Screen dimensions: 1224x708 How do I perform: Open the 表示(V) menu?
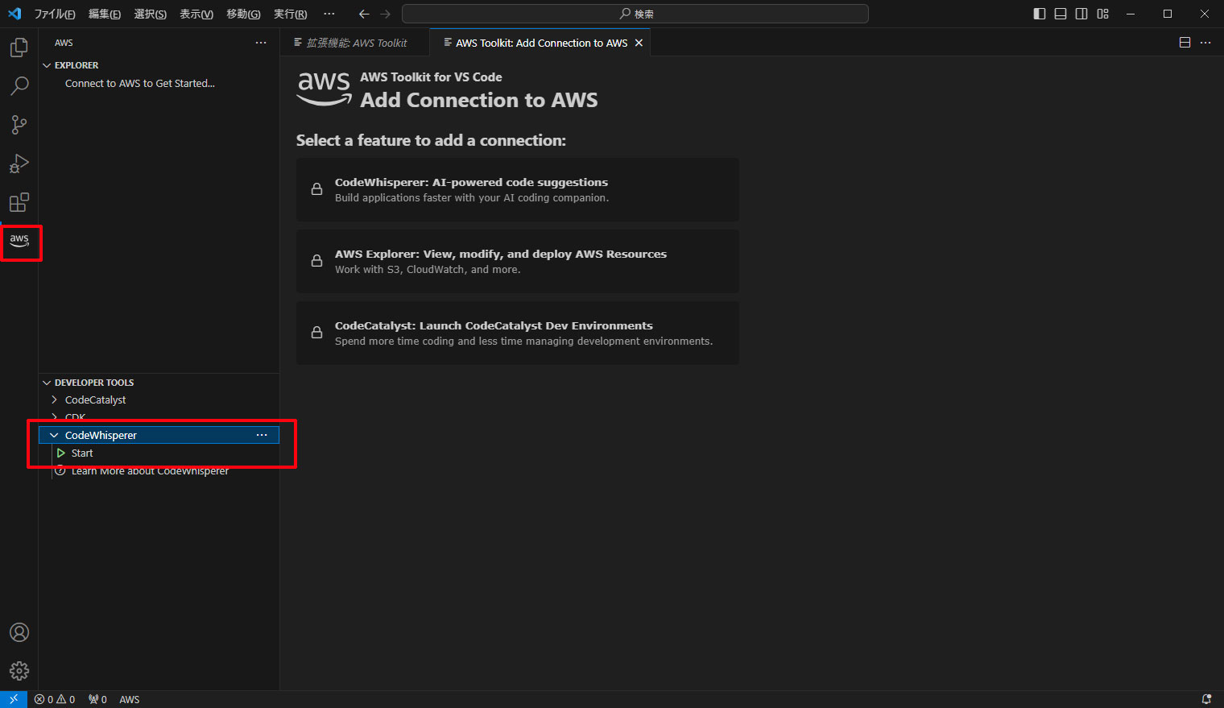click(x=196, y=14)
